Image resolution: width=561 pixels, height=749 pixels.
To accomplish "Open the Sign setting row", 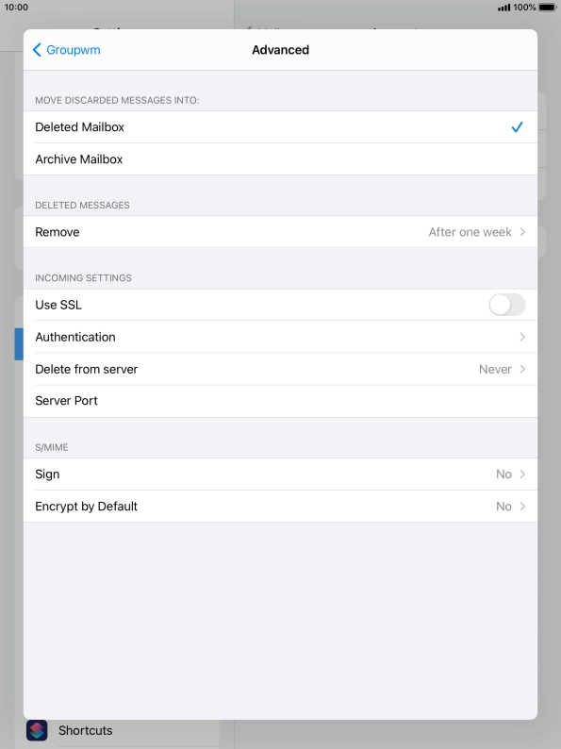I will click(x=280, y=474).
